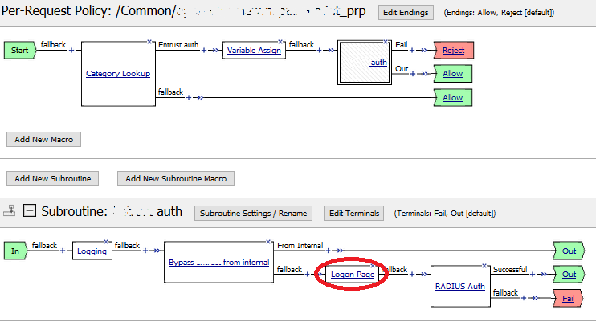Viewport: 596px width, 322px height.
Task: Delete Category Lookup item with x icon
Action: (149, 42)
